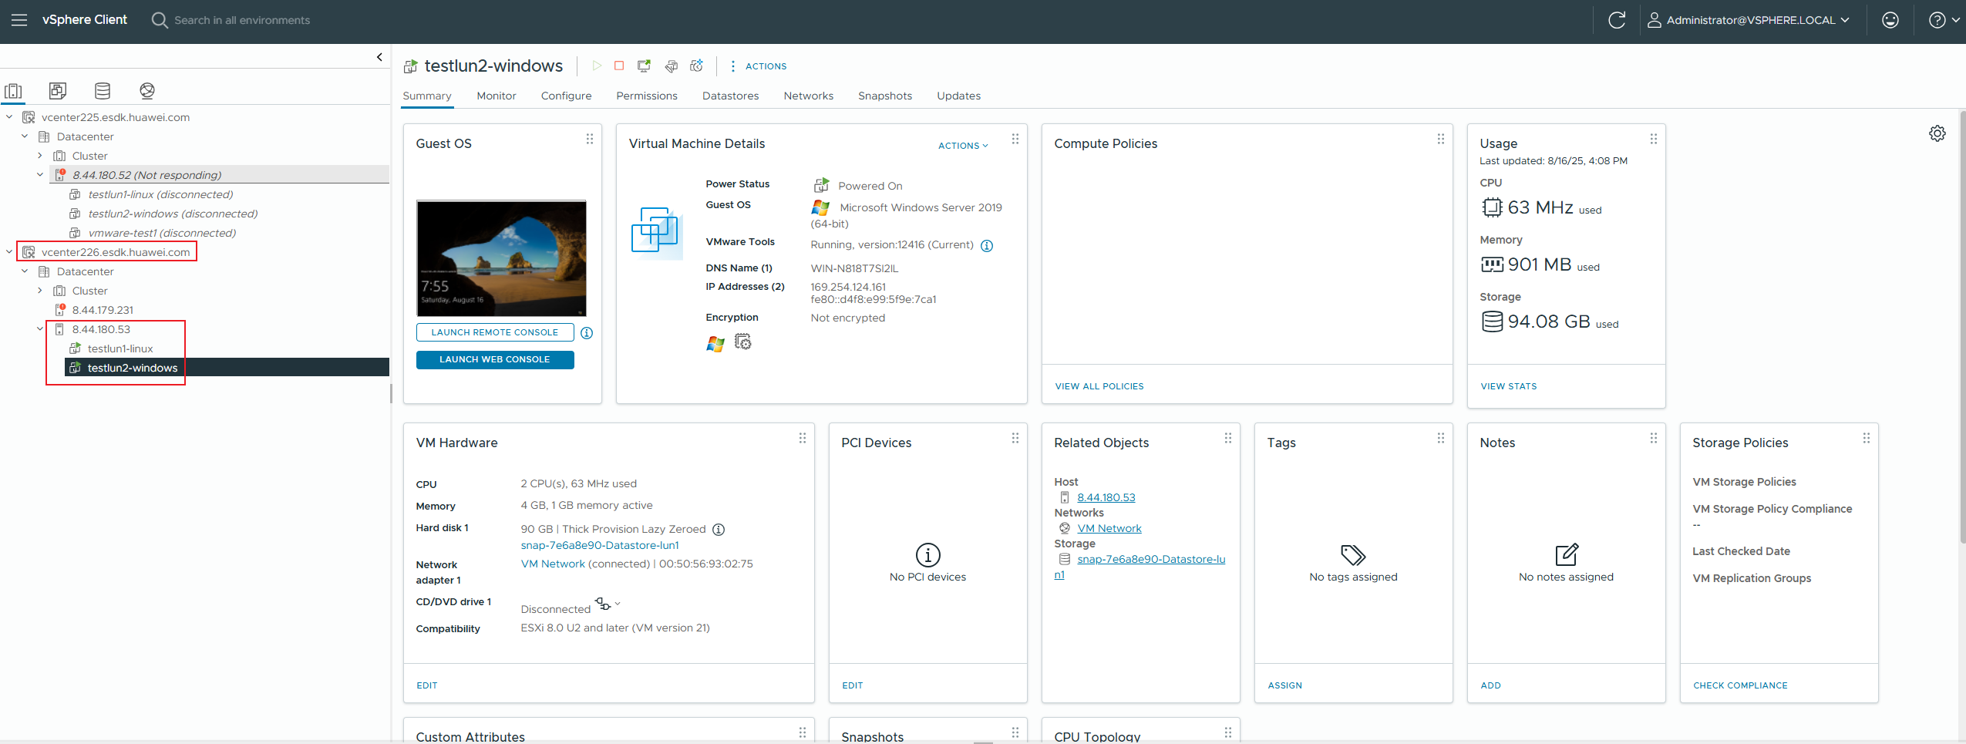The width and height of the screenshot is (1966, 744).
Task: Click Hard disk 1 provisioning info icon
Action: 719,530
